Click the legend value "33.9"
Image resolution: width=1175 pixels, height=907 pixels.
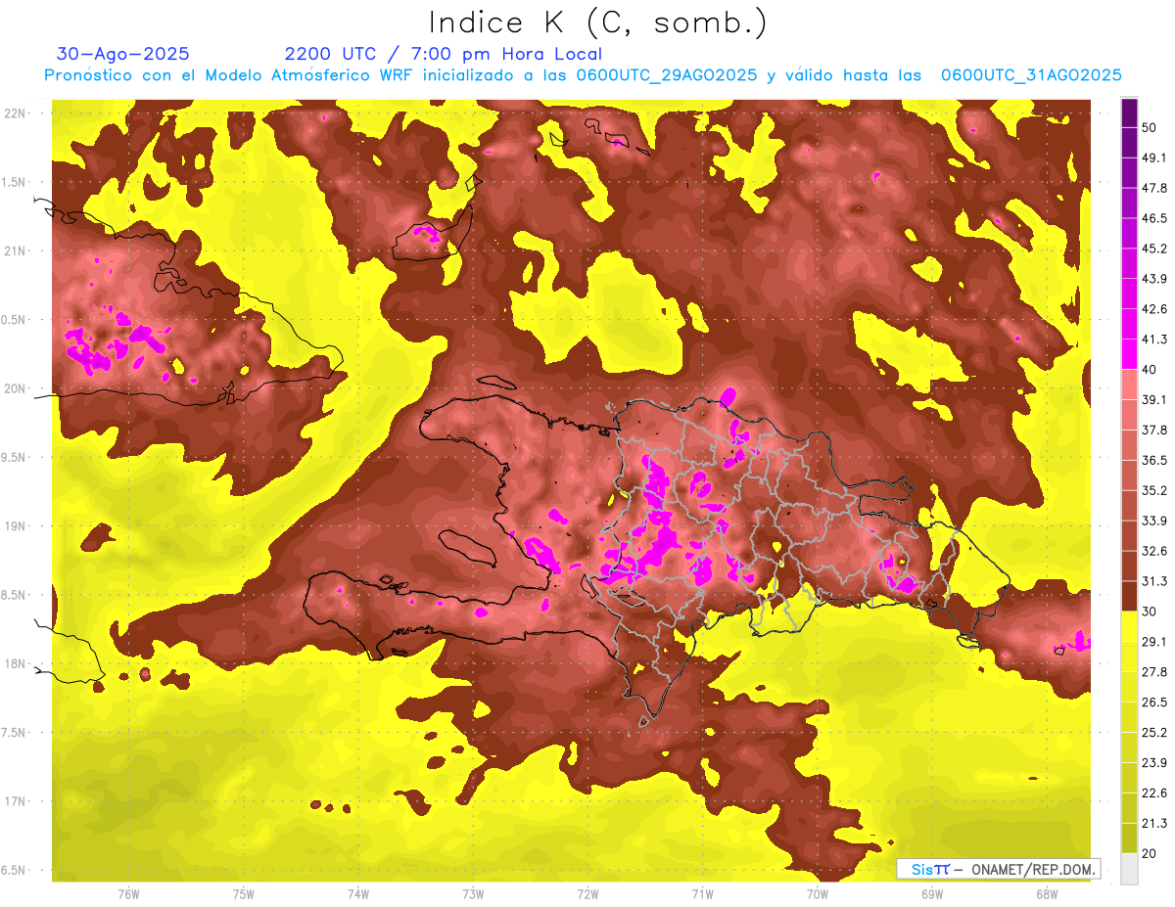1154,521
